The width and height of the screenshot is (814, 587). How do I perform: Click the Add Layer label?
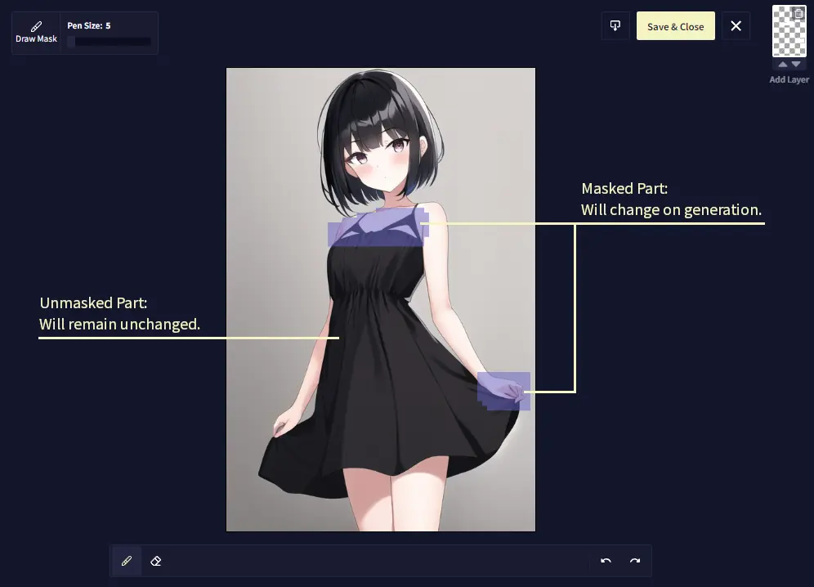coord(789,80)
